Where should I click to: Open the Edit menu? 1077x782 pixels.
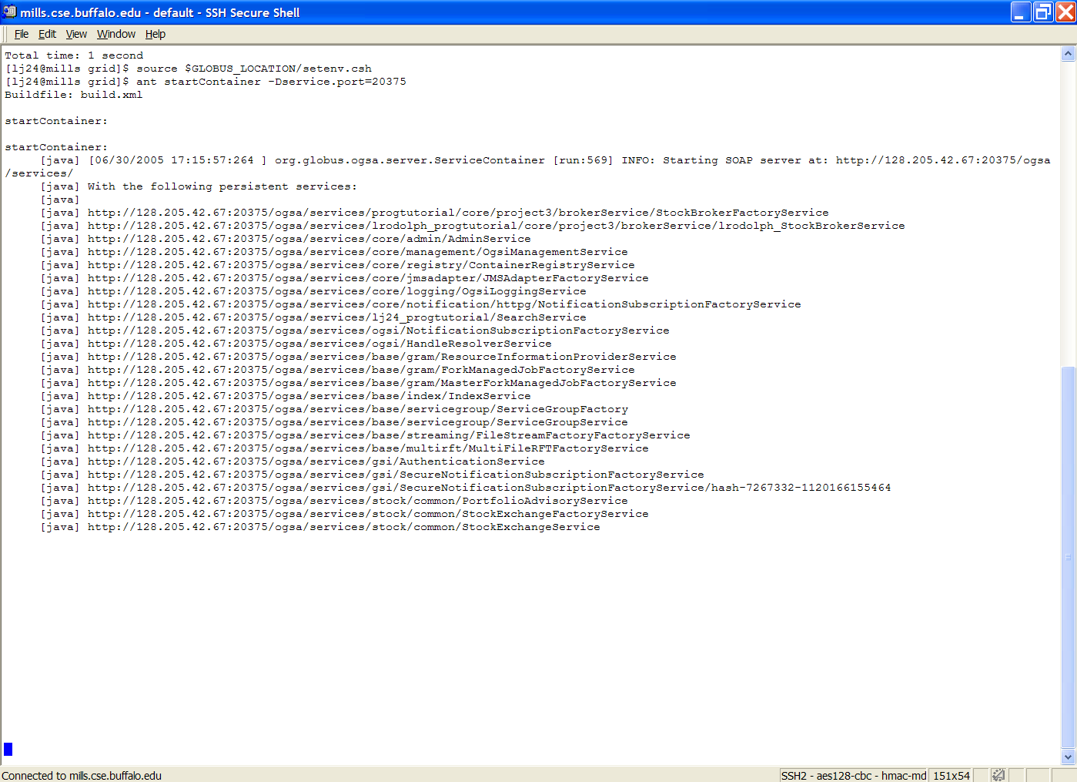click(x=47, y=34)
